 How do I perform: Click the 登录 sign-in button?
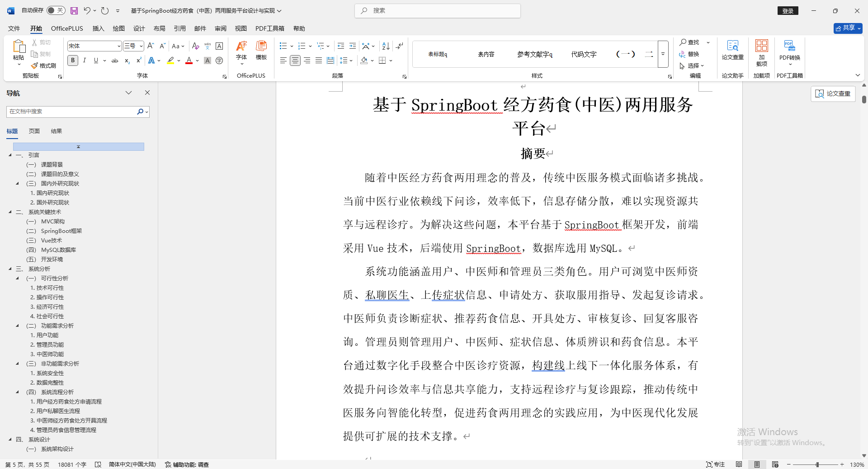coord(788,11)
